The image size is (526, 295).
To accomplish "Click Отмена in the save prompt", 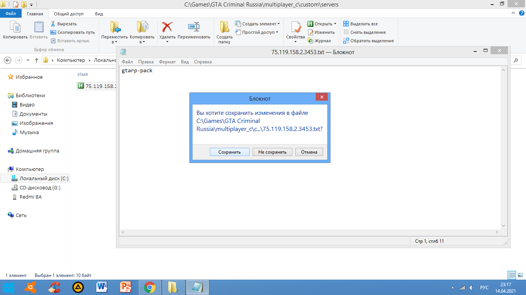I will pos(309,152).
